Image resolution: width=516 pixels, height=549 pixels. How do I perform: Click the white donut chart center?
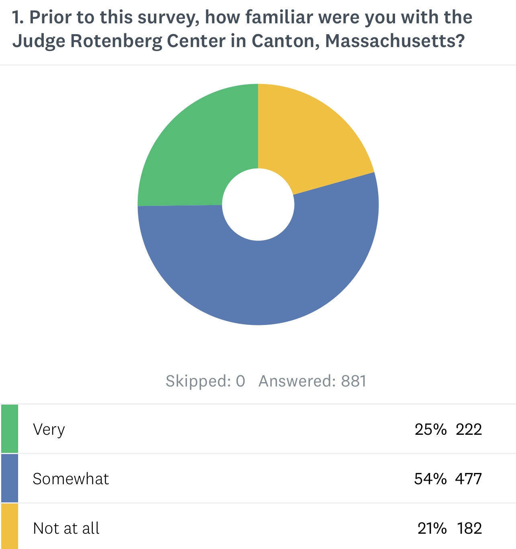258,204
